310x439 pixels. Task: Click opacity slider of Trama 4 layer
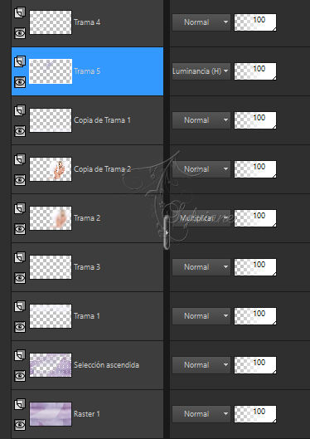(255, 22)
